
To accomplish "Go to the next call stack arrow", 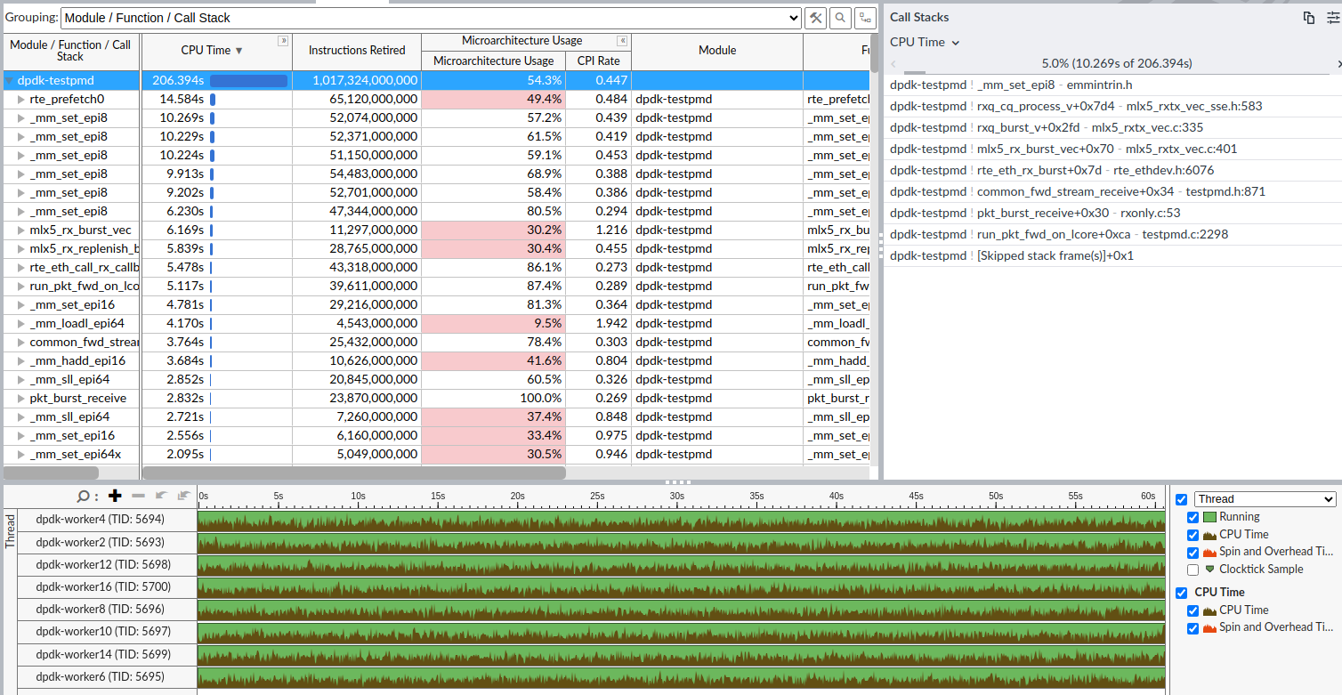I will tap(1338, 63).
